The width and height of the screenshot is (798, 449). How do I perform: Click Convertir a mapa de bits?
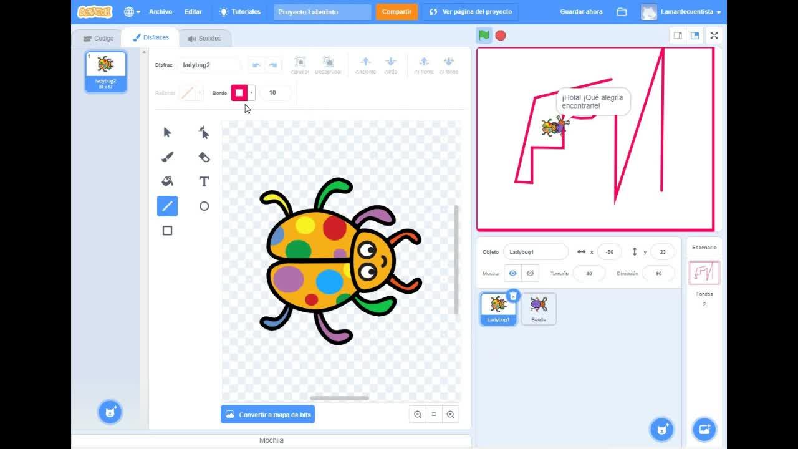point(267,415)
